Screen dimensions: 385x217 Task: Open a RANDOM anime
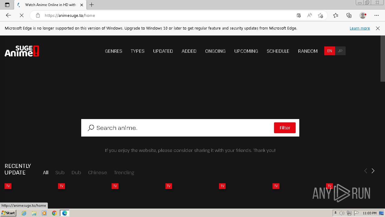pyautogui.click(x=308, y=51)
